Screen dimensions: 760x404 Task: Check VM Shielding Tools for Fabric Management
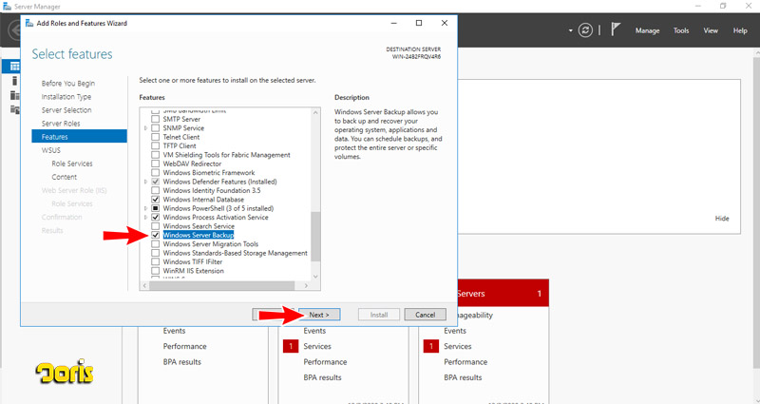tap(155, 155)
